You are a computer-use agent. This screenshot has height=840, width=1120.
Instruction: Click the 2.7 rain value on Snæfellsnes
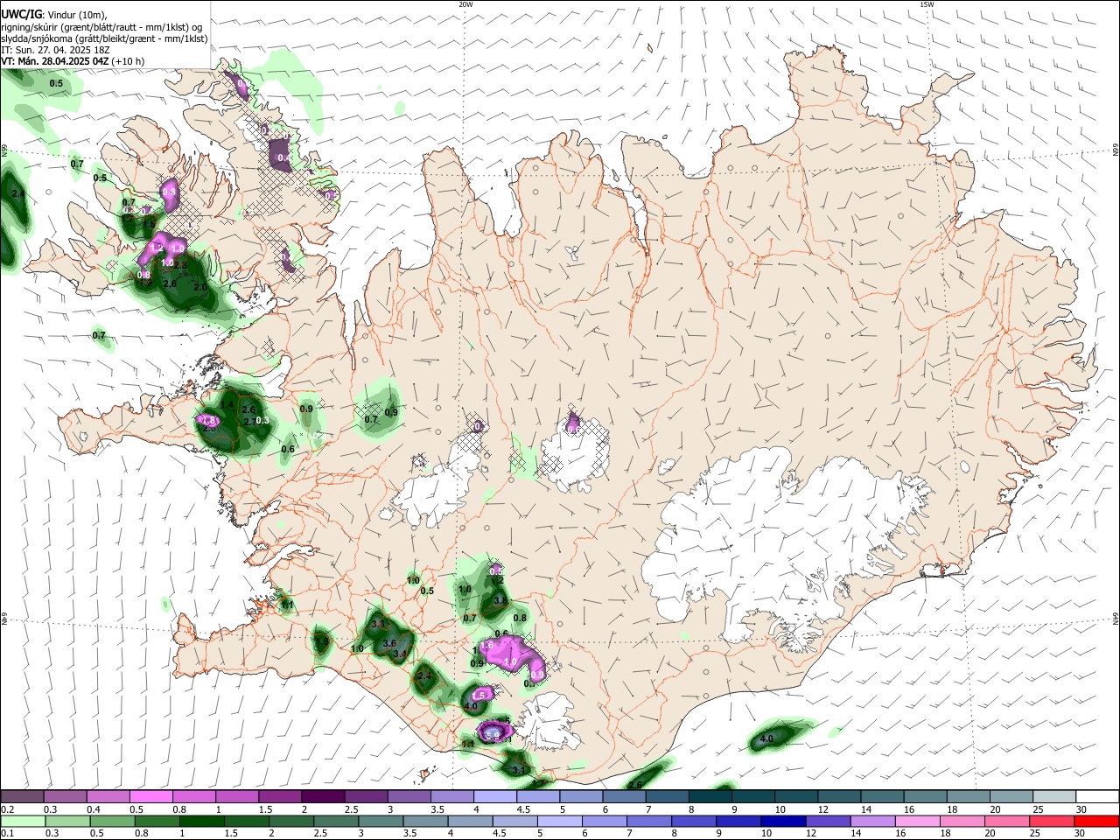[x=249, y=422]
